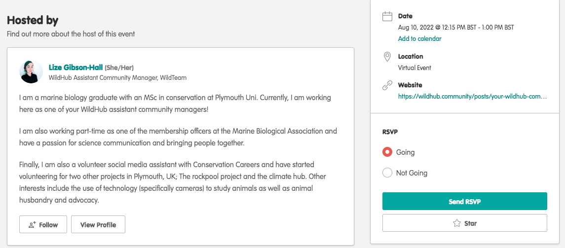
Task: Click the Hosted by heading
Action: 33,20
